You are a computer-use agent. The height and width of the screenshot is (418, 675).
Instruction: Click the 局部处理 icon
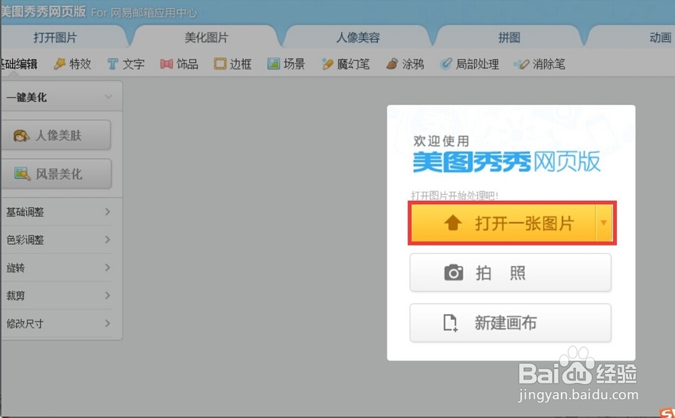(x=446, y=64)
